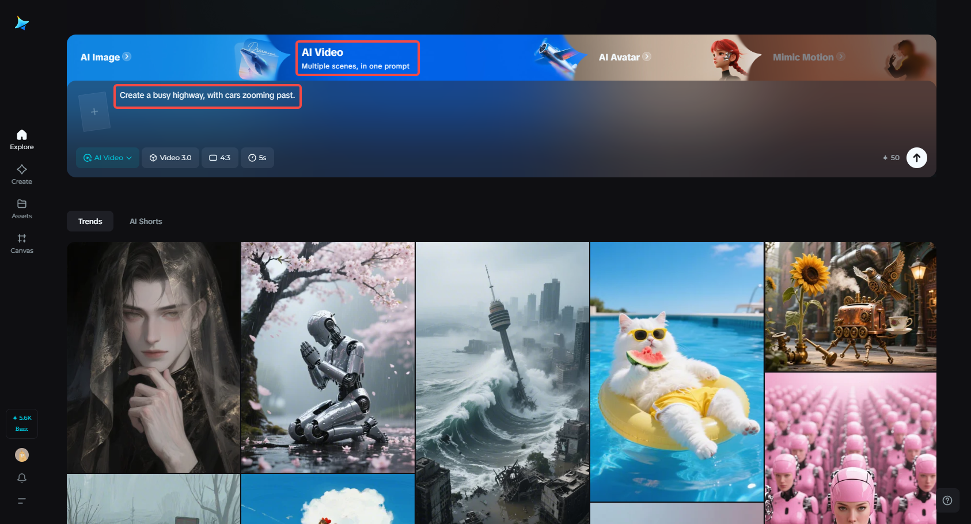Open the Assets folder in sidebar

pos(22,209)
